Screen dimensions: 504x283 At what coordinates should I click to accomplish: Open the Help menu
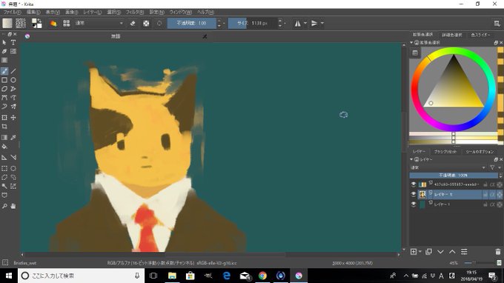click(206, 12)
